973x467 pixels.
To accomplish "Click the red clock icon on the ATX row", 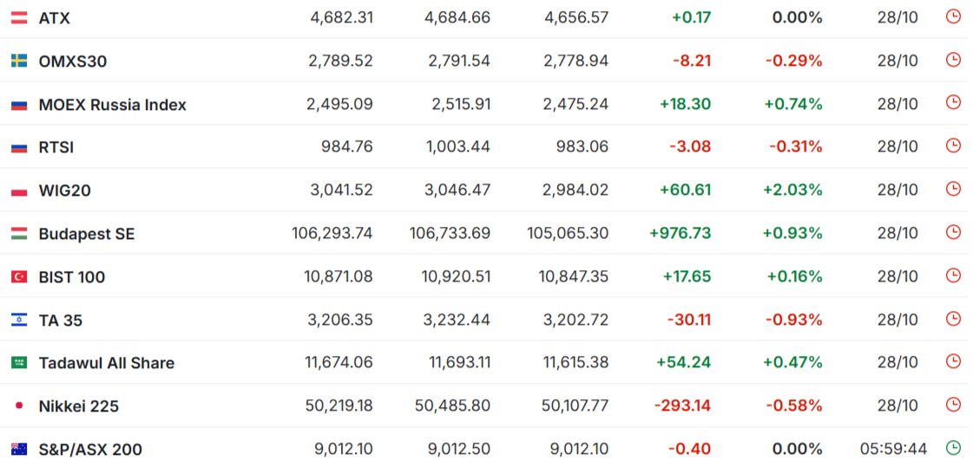I will coord(953,16).
